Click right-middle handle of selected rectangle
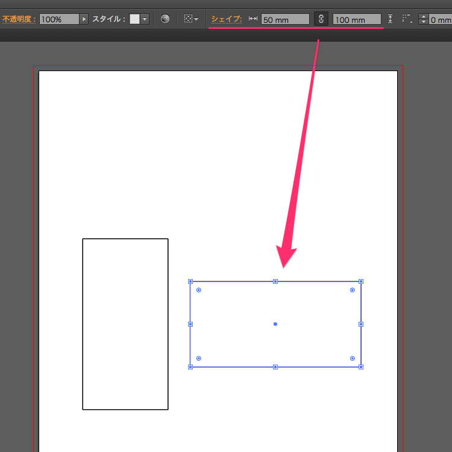The width and height of the screenshot is (452, 452). point(361,324)
